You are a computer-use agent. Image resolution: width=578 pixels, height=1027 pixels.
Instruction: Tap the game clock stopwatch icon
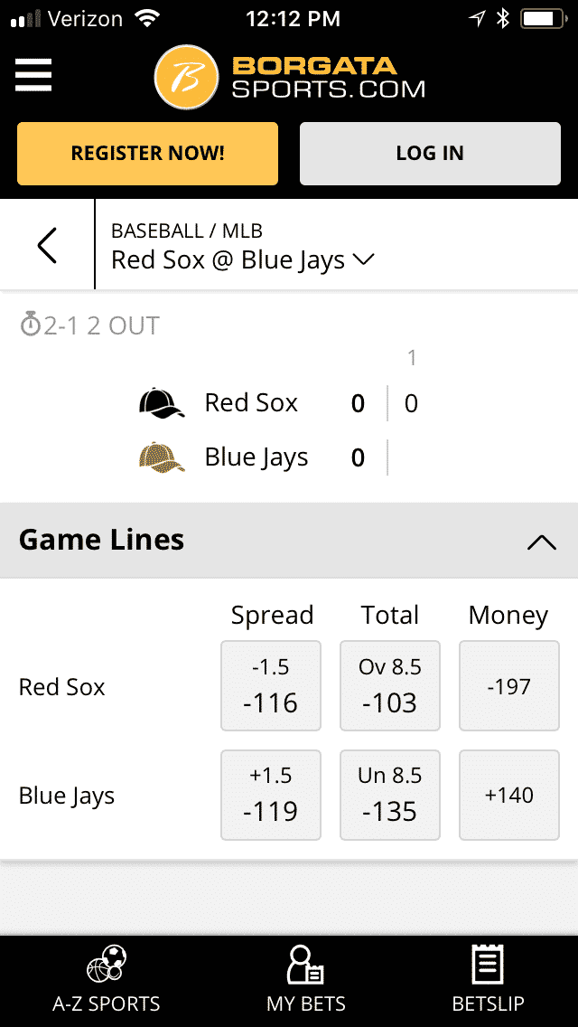pyautogui.click(x=31, y=325)
